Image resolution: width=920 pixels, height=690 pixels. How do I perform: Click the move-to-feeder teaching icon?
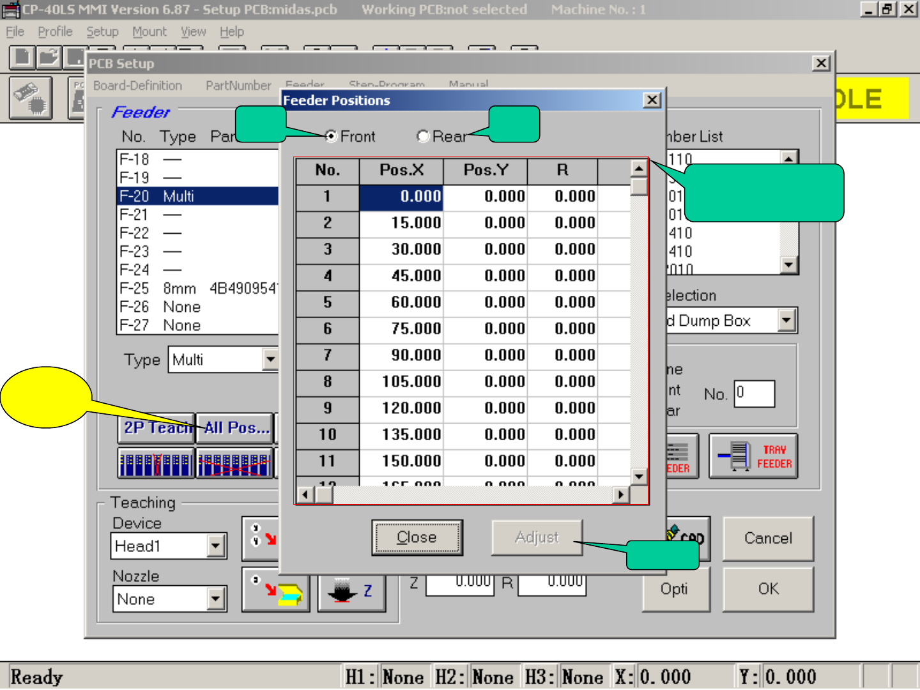pos(276,591)
